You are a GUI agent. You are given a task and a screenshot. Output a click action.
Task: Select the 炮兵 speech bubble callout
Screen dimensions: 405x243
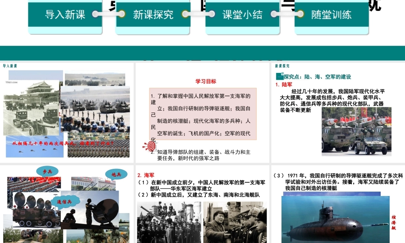[116, 175]
